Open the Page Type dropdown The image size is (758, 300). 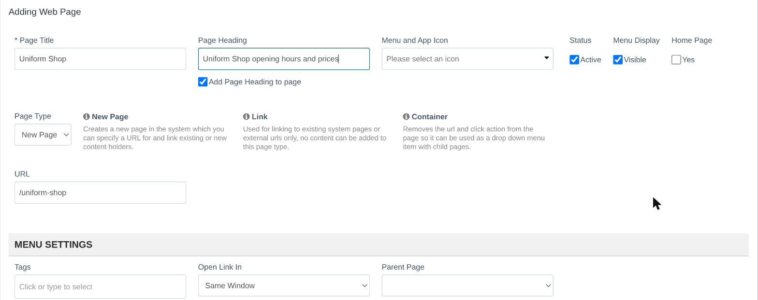(x=43, y=135)
